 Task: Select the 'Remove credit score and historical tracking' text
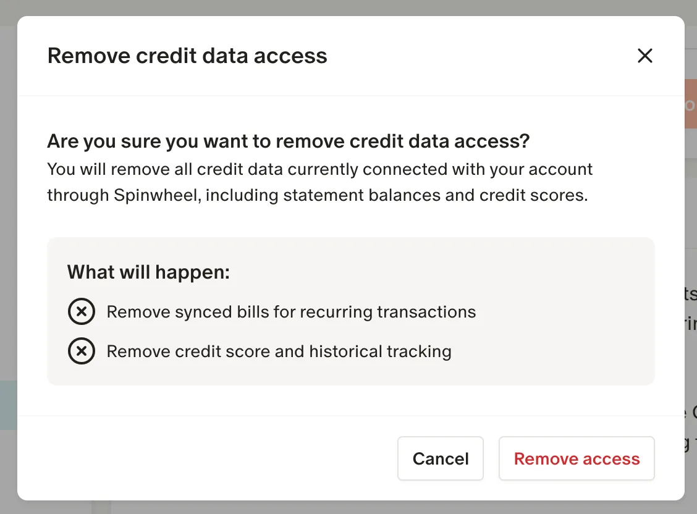pyautogui.click(x=279, y=352)
